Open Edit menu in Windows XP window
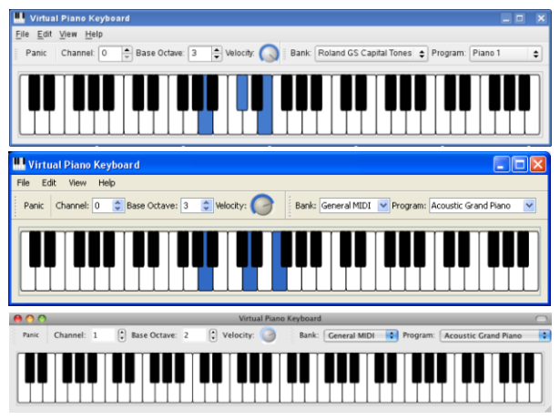 [49, 182]
